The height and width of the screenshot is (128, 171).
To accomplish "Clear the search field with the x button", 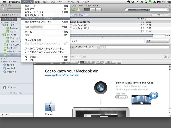I will pos(168,10).
